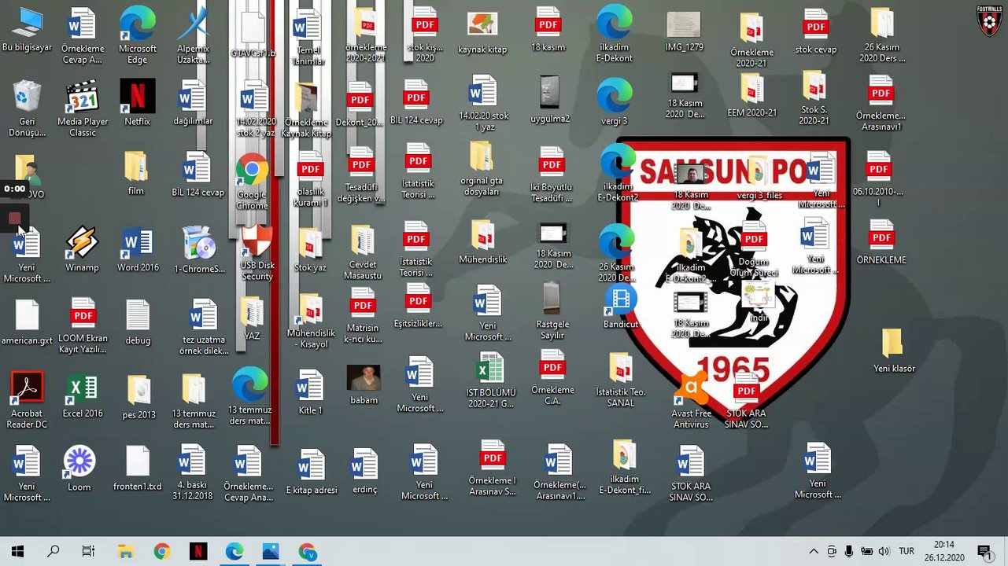Open the Mühendislik folder
Screen dimensions: 1008x566
pos(482,242)
